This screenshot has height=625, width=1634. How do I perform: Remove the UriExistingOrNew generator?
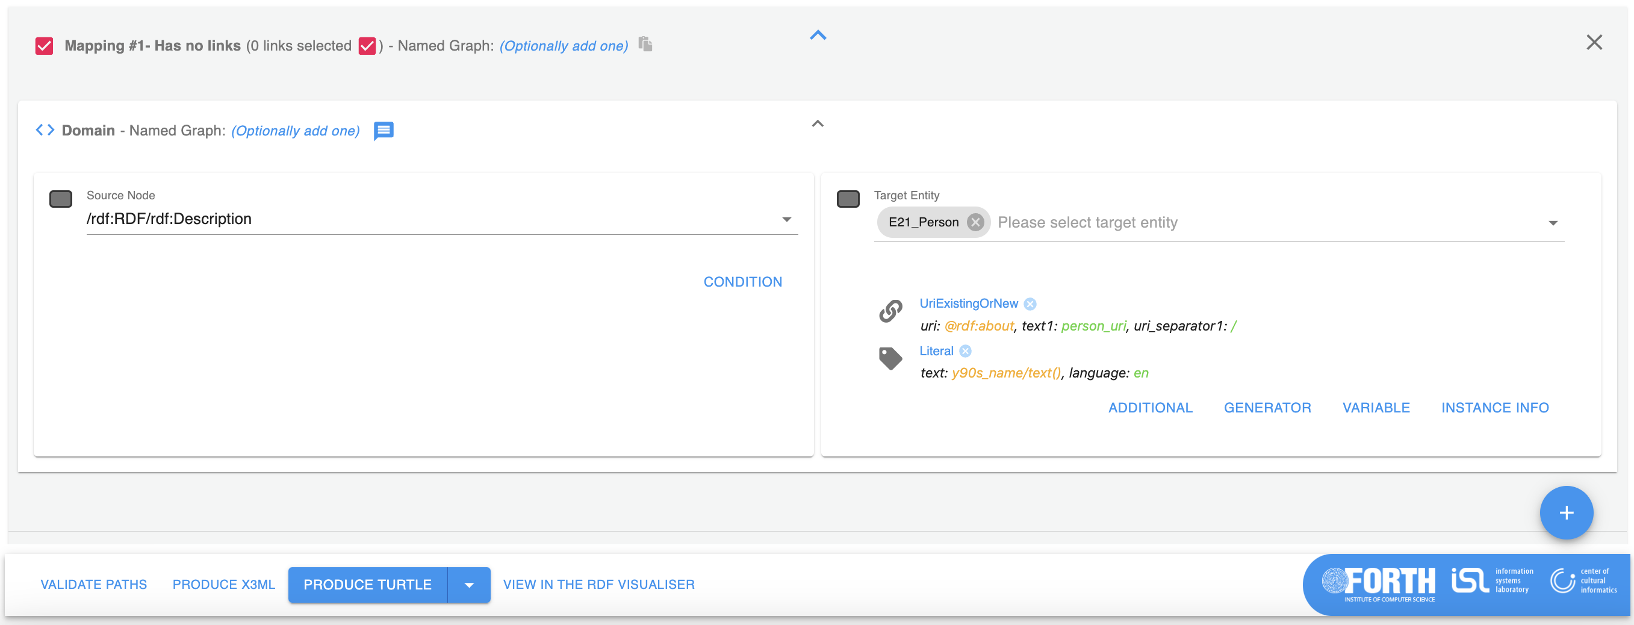(1030, 304)
